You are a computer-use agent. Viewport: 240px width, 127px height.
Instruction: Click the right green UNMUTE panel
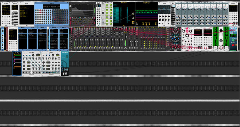[x=226, y=36]
